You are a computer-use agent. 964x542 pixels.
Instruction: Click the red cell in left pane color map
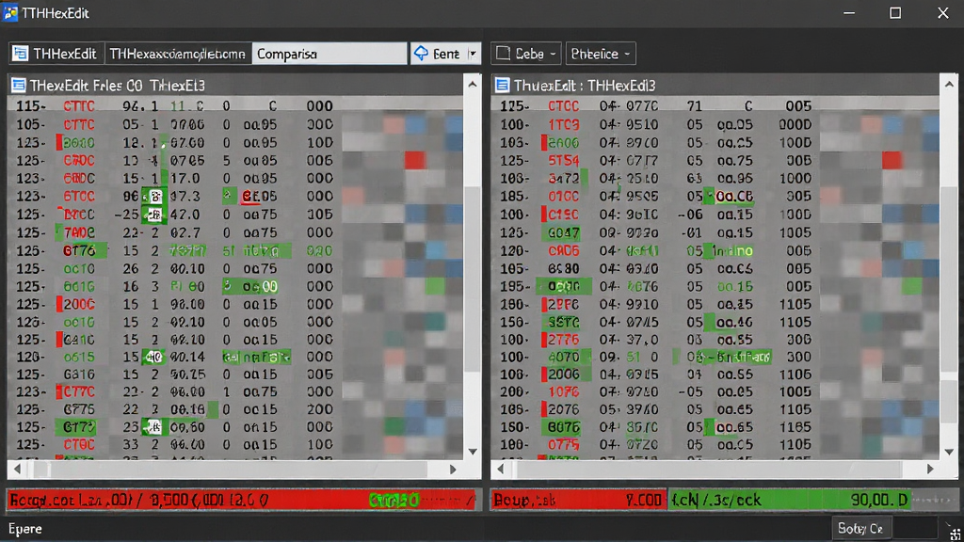(415, 160)
